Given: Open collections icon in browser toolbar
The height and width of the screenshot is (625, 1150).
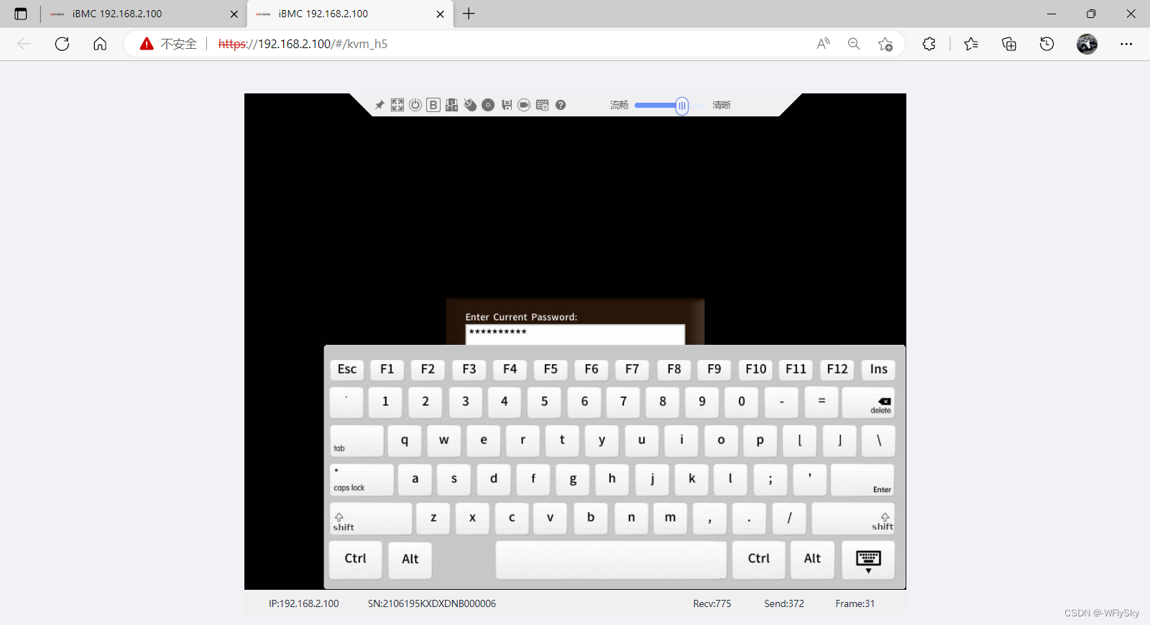Looking at the screenshot, I should pos(1009,44).
